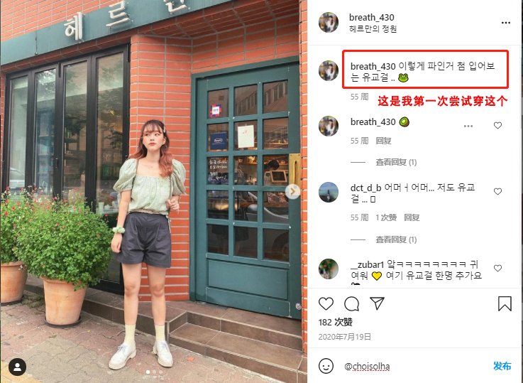Like the dct_d_b comment
Screen dimensions: 523x383
coord(497,192)
